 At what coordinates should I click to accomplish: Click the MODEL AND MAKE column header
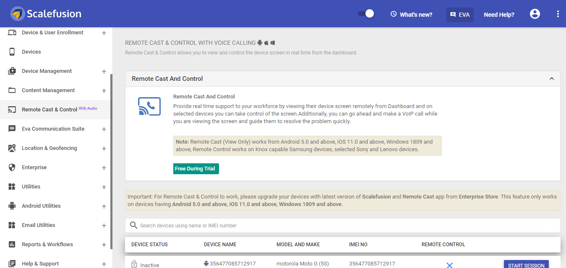click(298, 245)
